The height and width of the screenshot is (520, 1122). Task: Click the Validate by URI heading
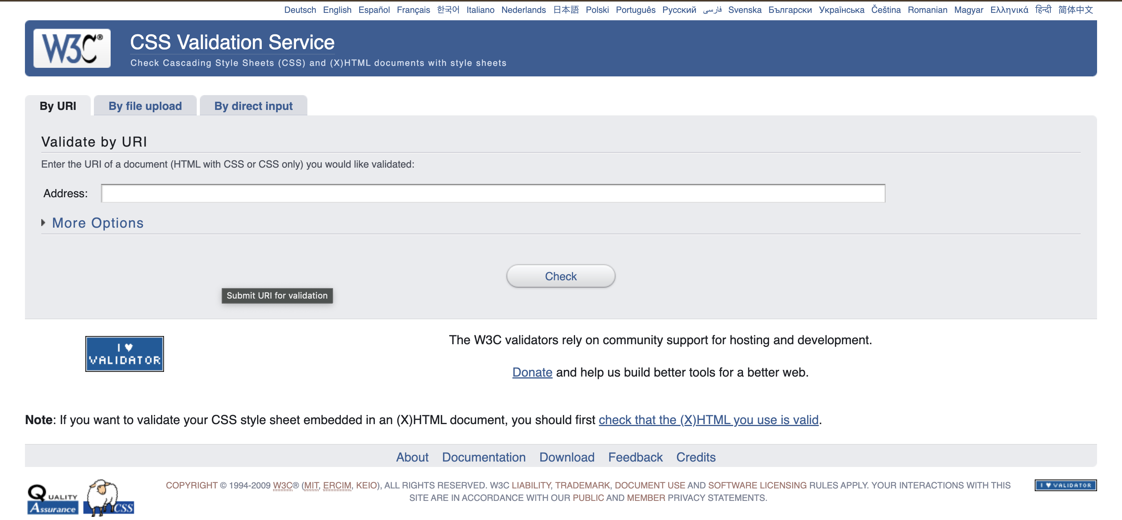(94, 141)
